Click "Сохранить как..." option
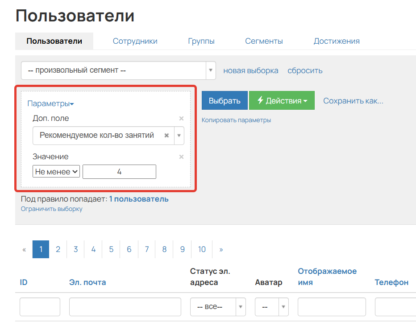416x322 pixels. (x=353, y=100)
